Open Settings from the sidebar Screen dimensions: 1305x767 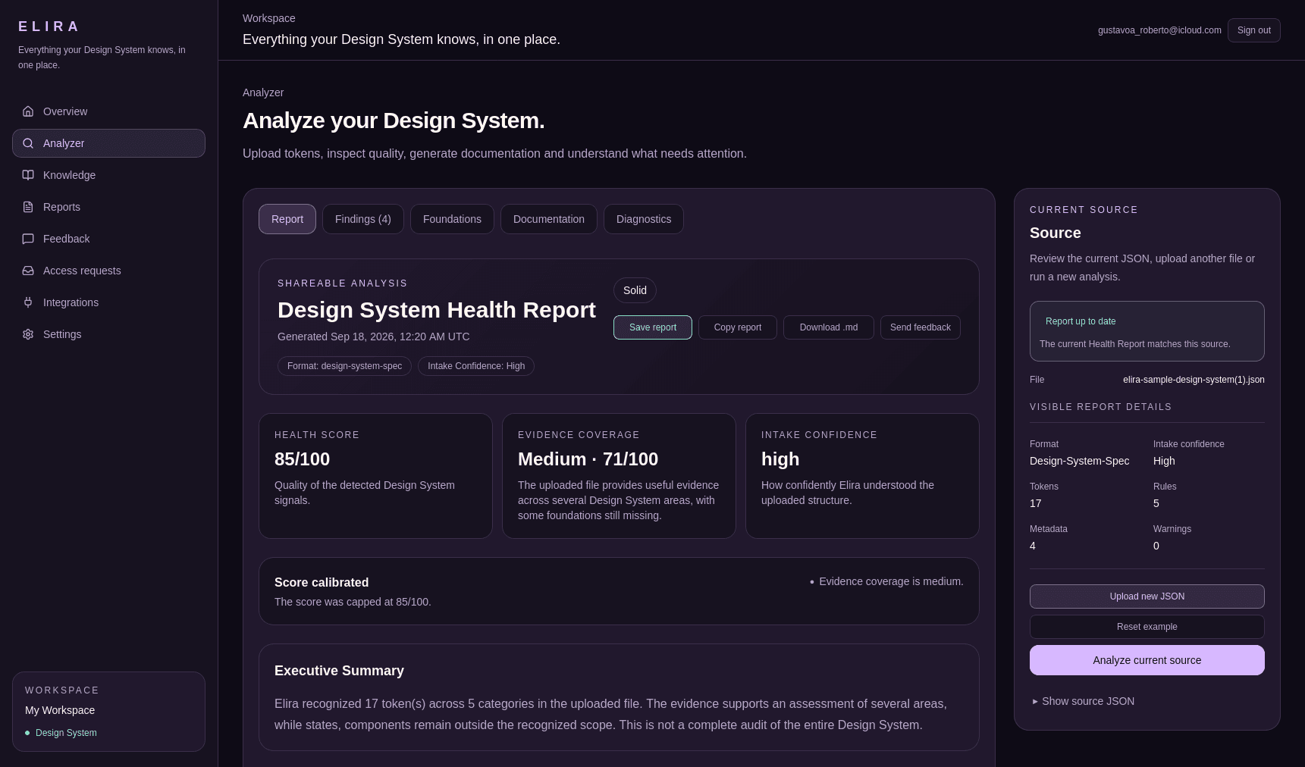[x=108, y=334]
